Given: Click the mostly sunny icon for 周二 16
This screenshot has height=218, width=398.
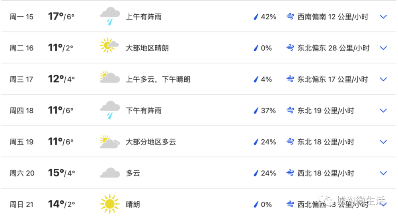Looking at the screenshot, I should click(x=109, y=46).
